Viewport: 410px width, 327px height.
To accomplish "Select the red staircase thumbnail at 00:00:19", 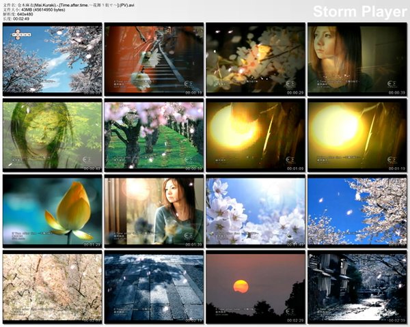I will 154,59.
